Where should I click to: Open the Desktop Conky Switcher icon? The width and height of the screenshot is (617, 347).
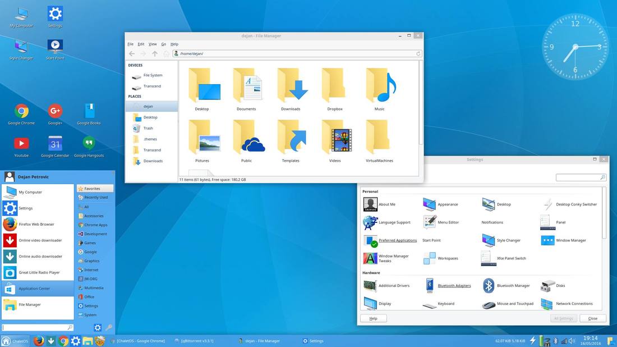coord(547,204)
